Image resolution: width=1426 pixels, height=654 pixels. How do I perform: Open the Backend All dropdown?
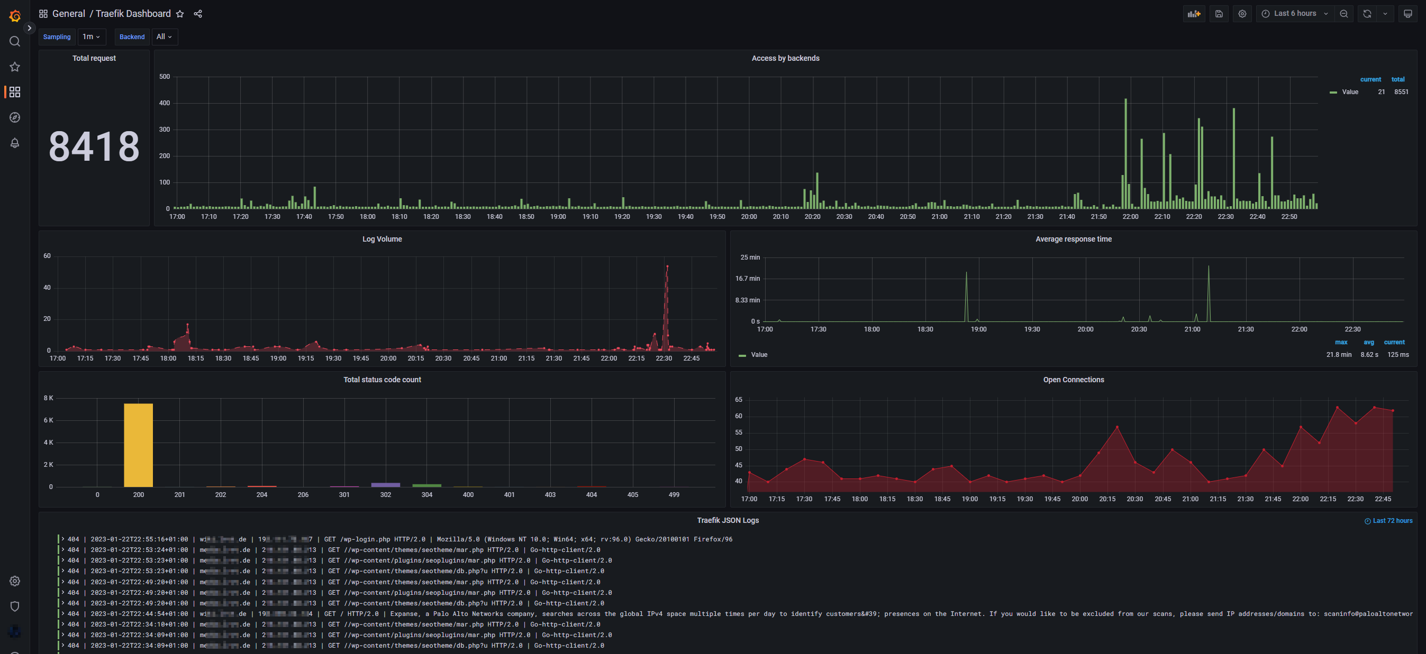(x=164, y=36)
